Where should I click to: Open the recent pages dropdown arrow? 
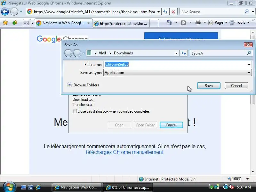(x=21, y=12)
